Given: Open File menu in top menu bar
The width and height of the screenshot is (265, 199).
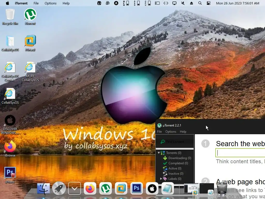Looking at the screenshot, I should pos(36,3).
